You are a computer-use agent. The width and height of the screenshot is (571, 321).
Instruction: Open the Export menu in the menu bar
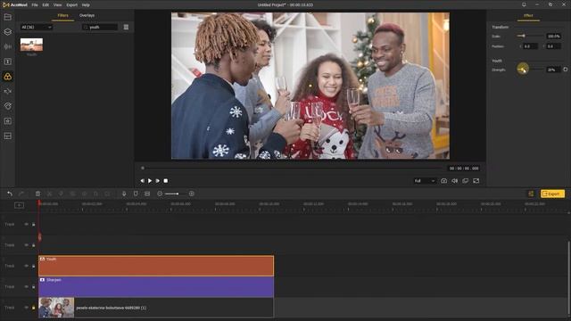pyautogui.click(x=71, y=5)
